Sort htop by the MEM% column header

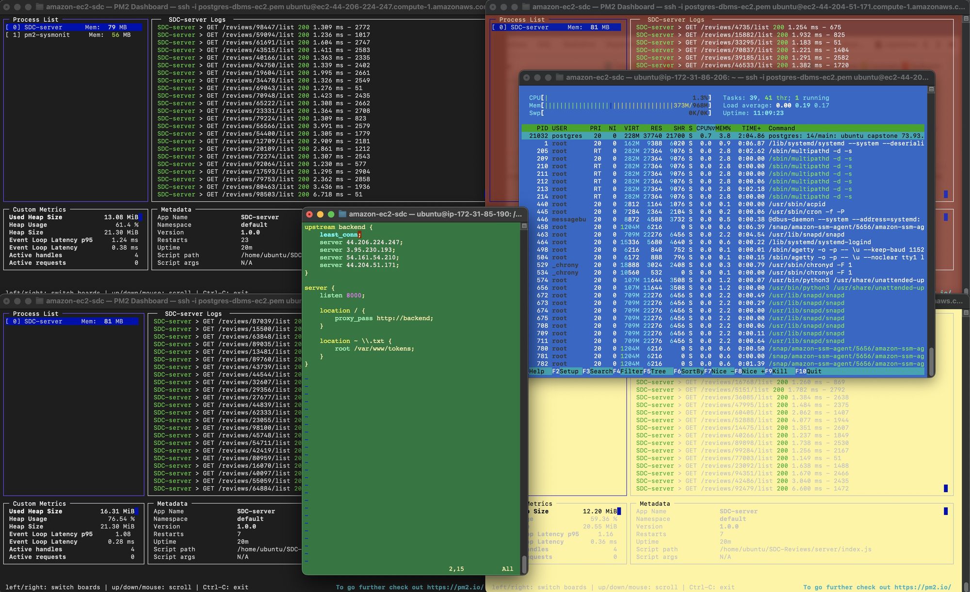(x=723, y=128)
